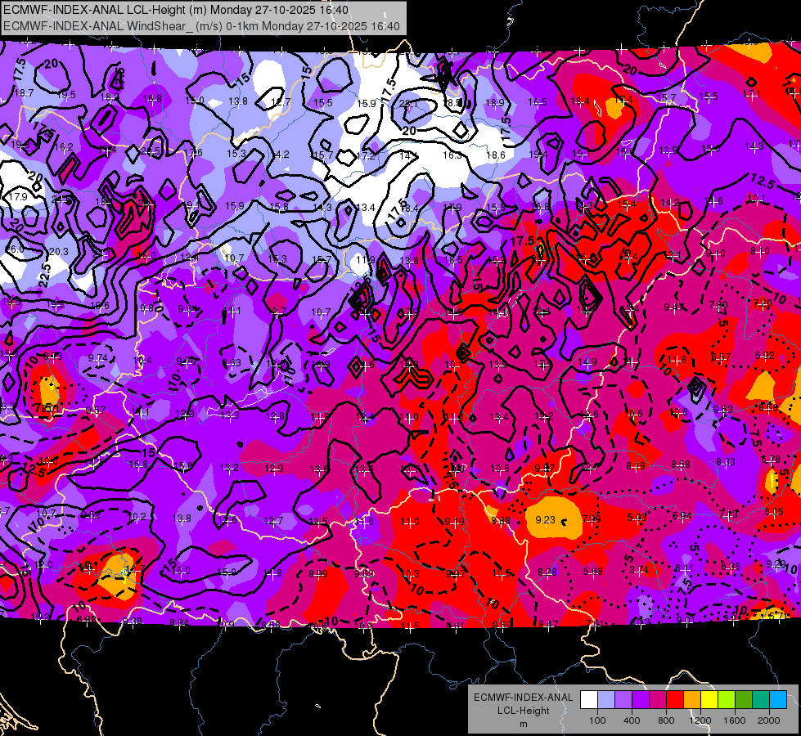Viewport: 801px width, 736px height.
Task: Click the WindShear 0-1km title line
Action: coord(201,26)
